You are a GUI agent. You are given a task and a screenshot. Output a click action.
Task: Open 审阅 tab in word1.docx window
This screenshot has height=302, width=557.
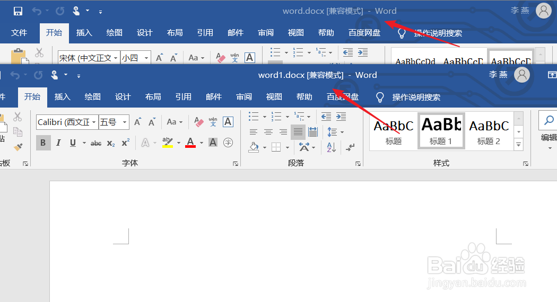pos(244,97)
